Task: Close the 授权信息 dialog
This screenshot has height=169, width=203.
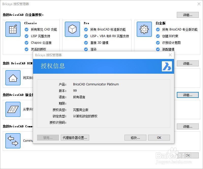Action: [x=170, y=55]
